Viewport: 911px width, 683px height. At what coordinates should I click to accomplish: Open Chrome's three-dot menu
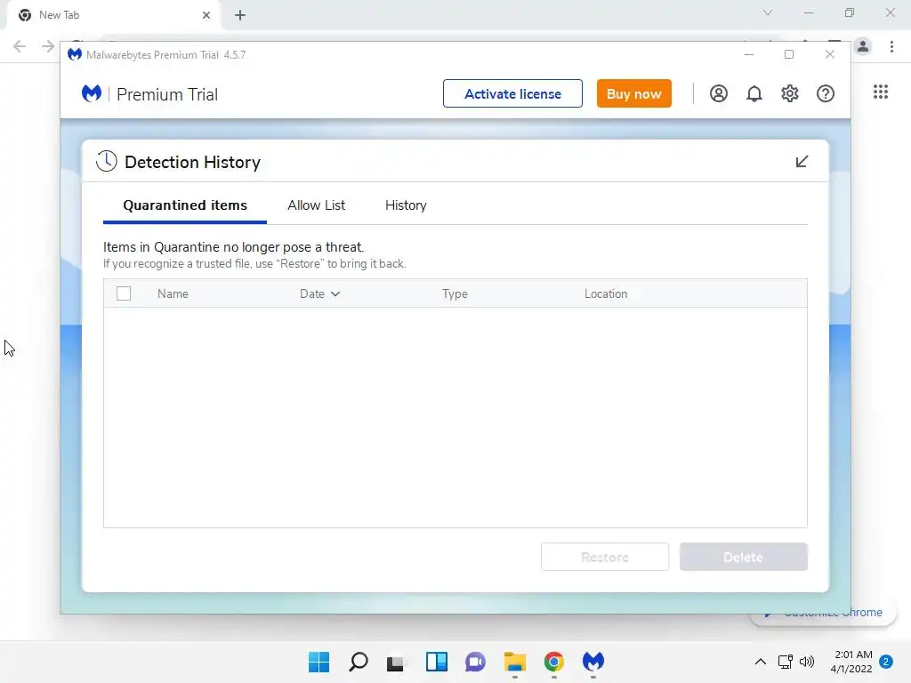[891, 46]
